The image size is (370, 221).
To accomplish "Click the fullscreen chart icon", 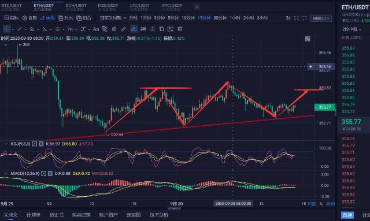I will [297, 18].
